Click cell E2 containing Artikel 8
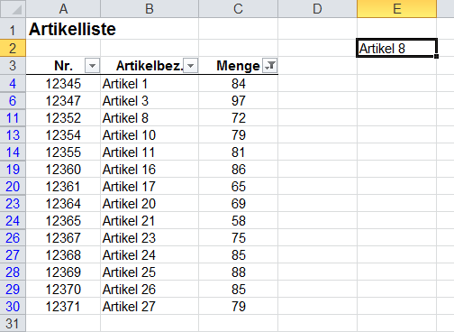 [396, 48]
